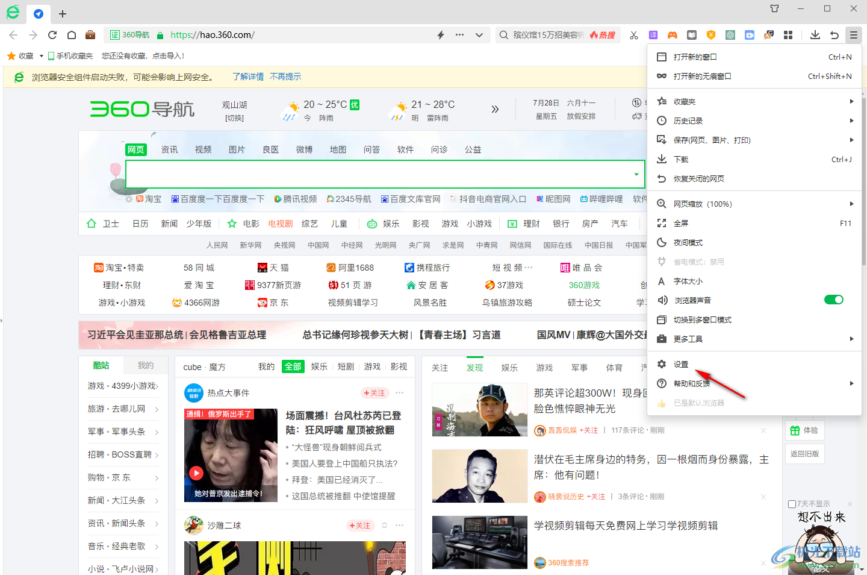Open the scissors screenshot tool
The width and height of the screenshot is (867, 575).
click(x=634, y=35)
